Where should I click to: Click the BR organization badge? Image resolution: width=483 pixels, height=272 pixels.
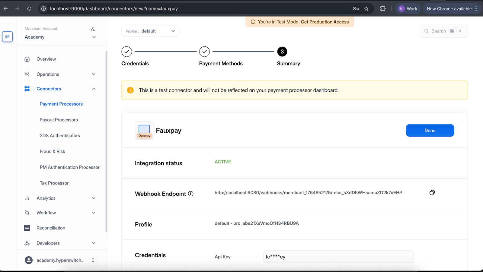[x=7, y=36]
